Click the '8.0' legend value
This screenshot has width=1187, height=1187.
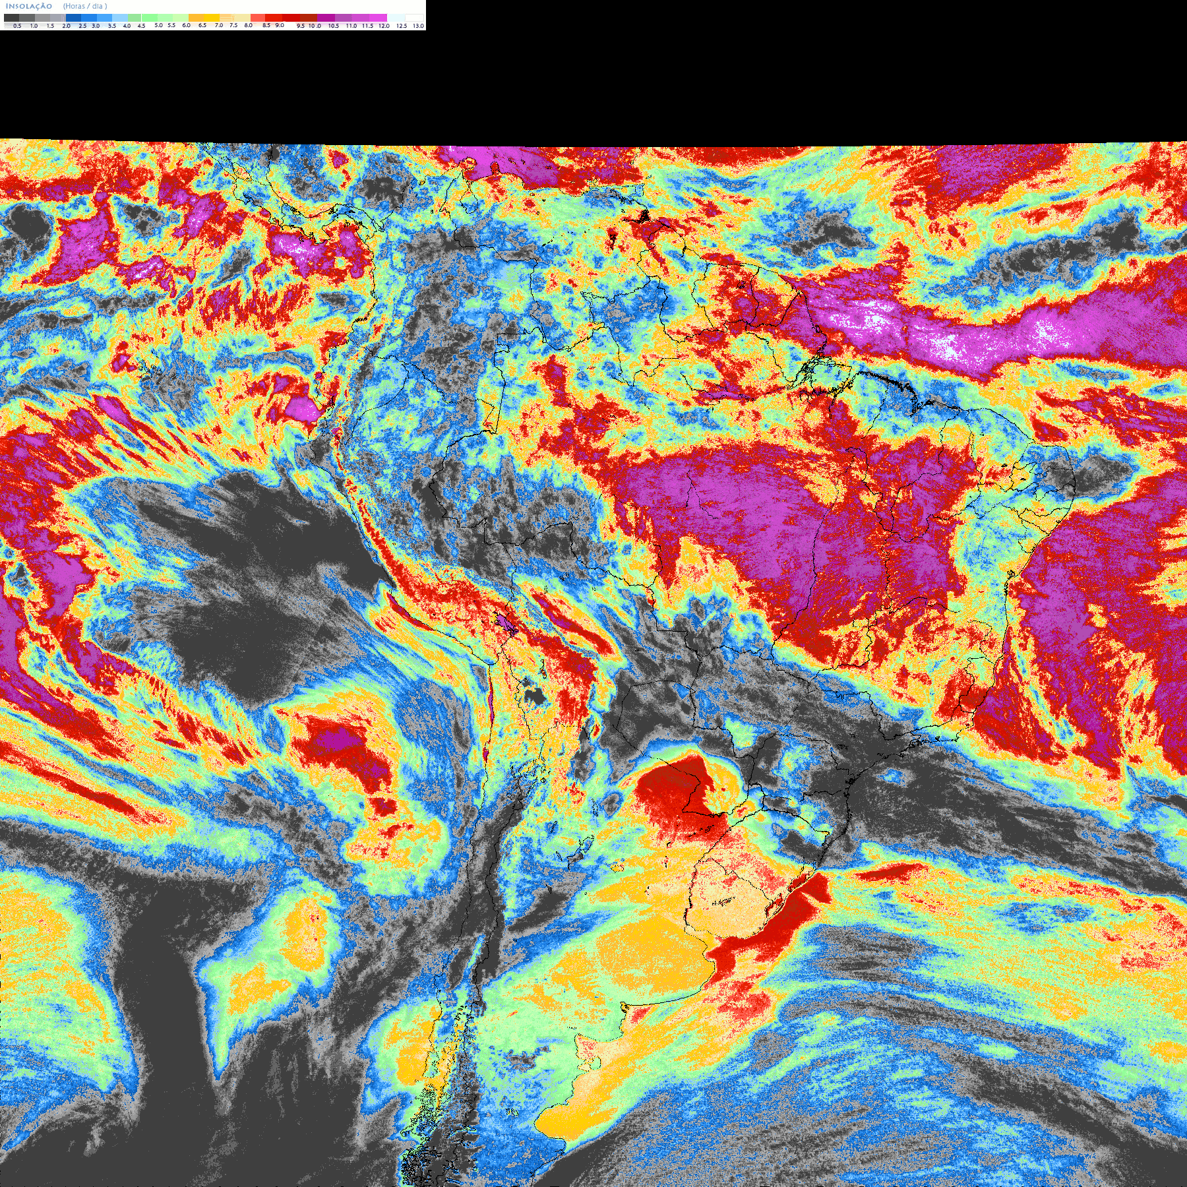(249, 25)
